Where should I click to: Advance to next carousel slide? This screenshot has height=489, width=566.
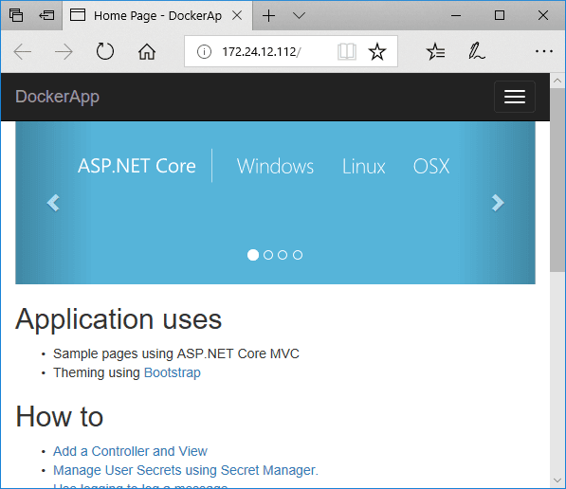498,203
